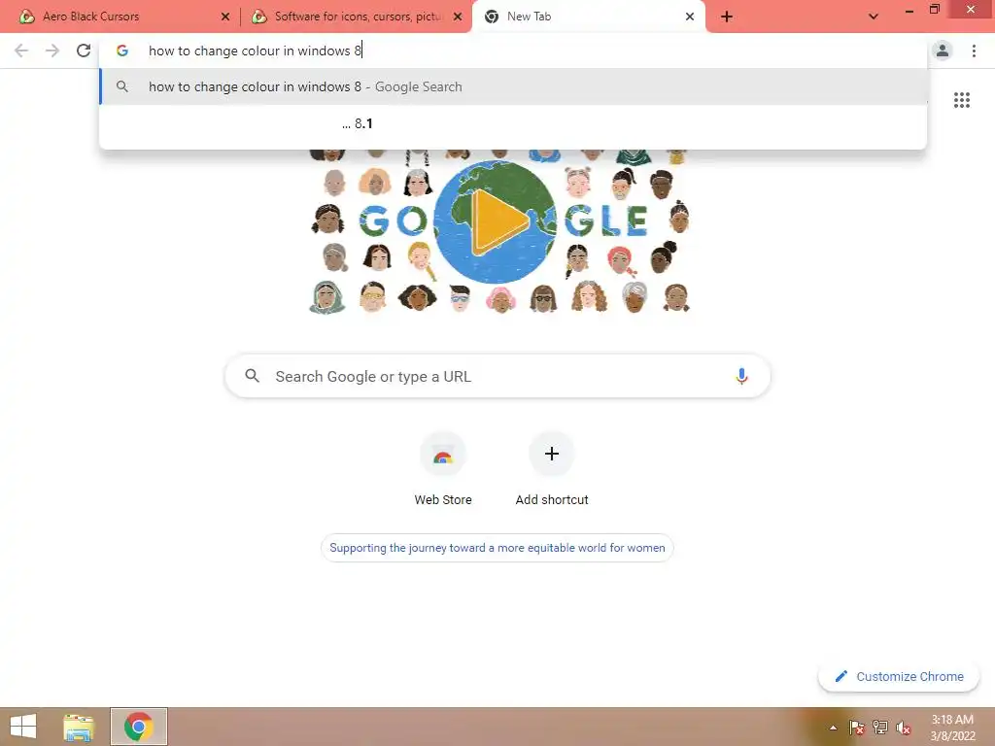Select the Google Search suggestion row
Screen dimensions: 995x746
pos(513,86)
